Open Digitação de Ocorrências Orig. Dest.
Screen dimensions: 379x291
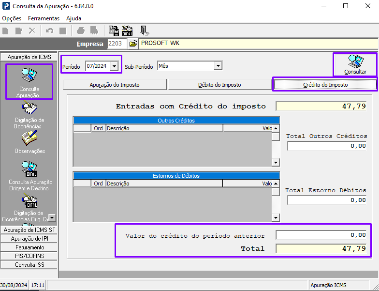click(29, 207)
